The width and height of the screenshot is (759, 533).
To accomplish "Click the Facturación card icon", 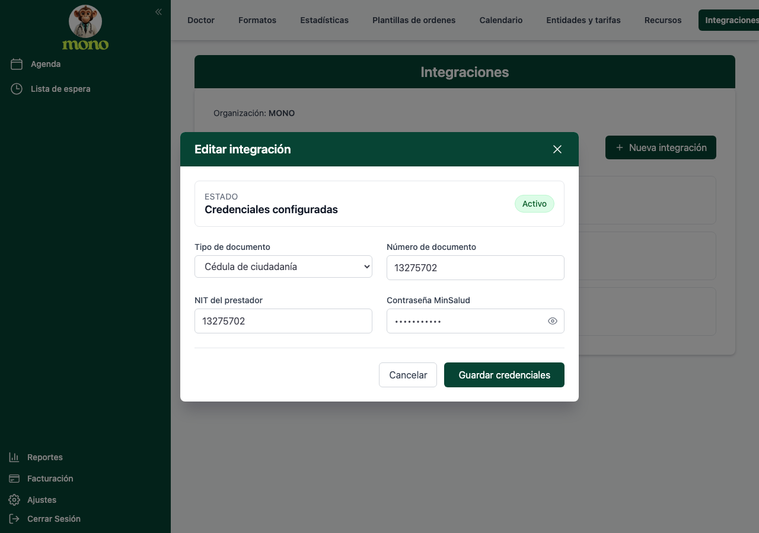I will (x=14, y=479).
